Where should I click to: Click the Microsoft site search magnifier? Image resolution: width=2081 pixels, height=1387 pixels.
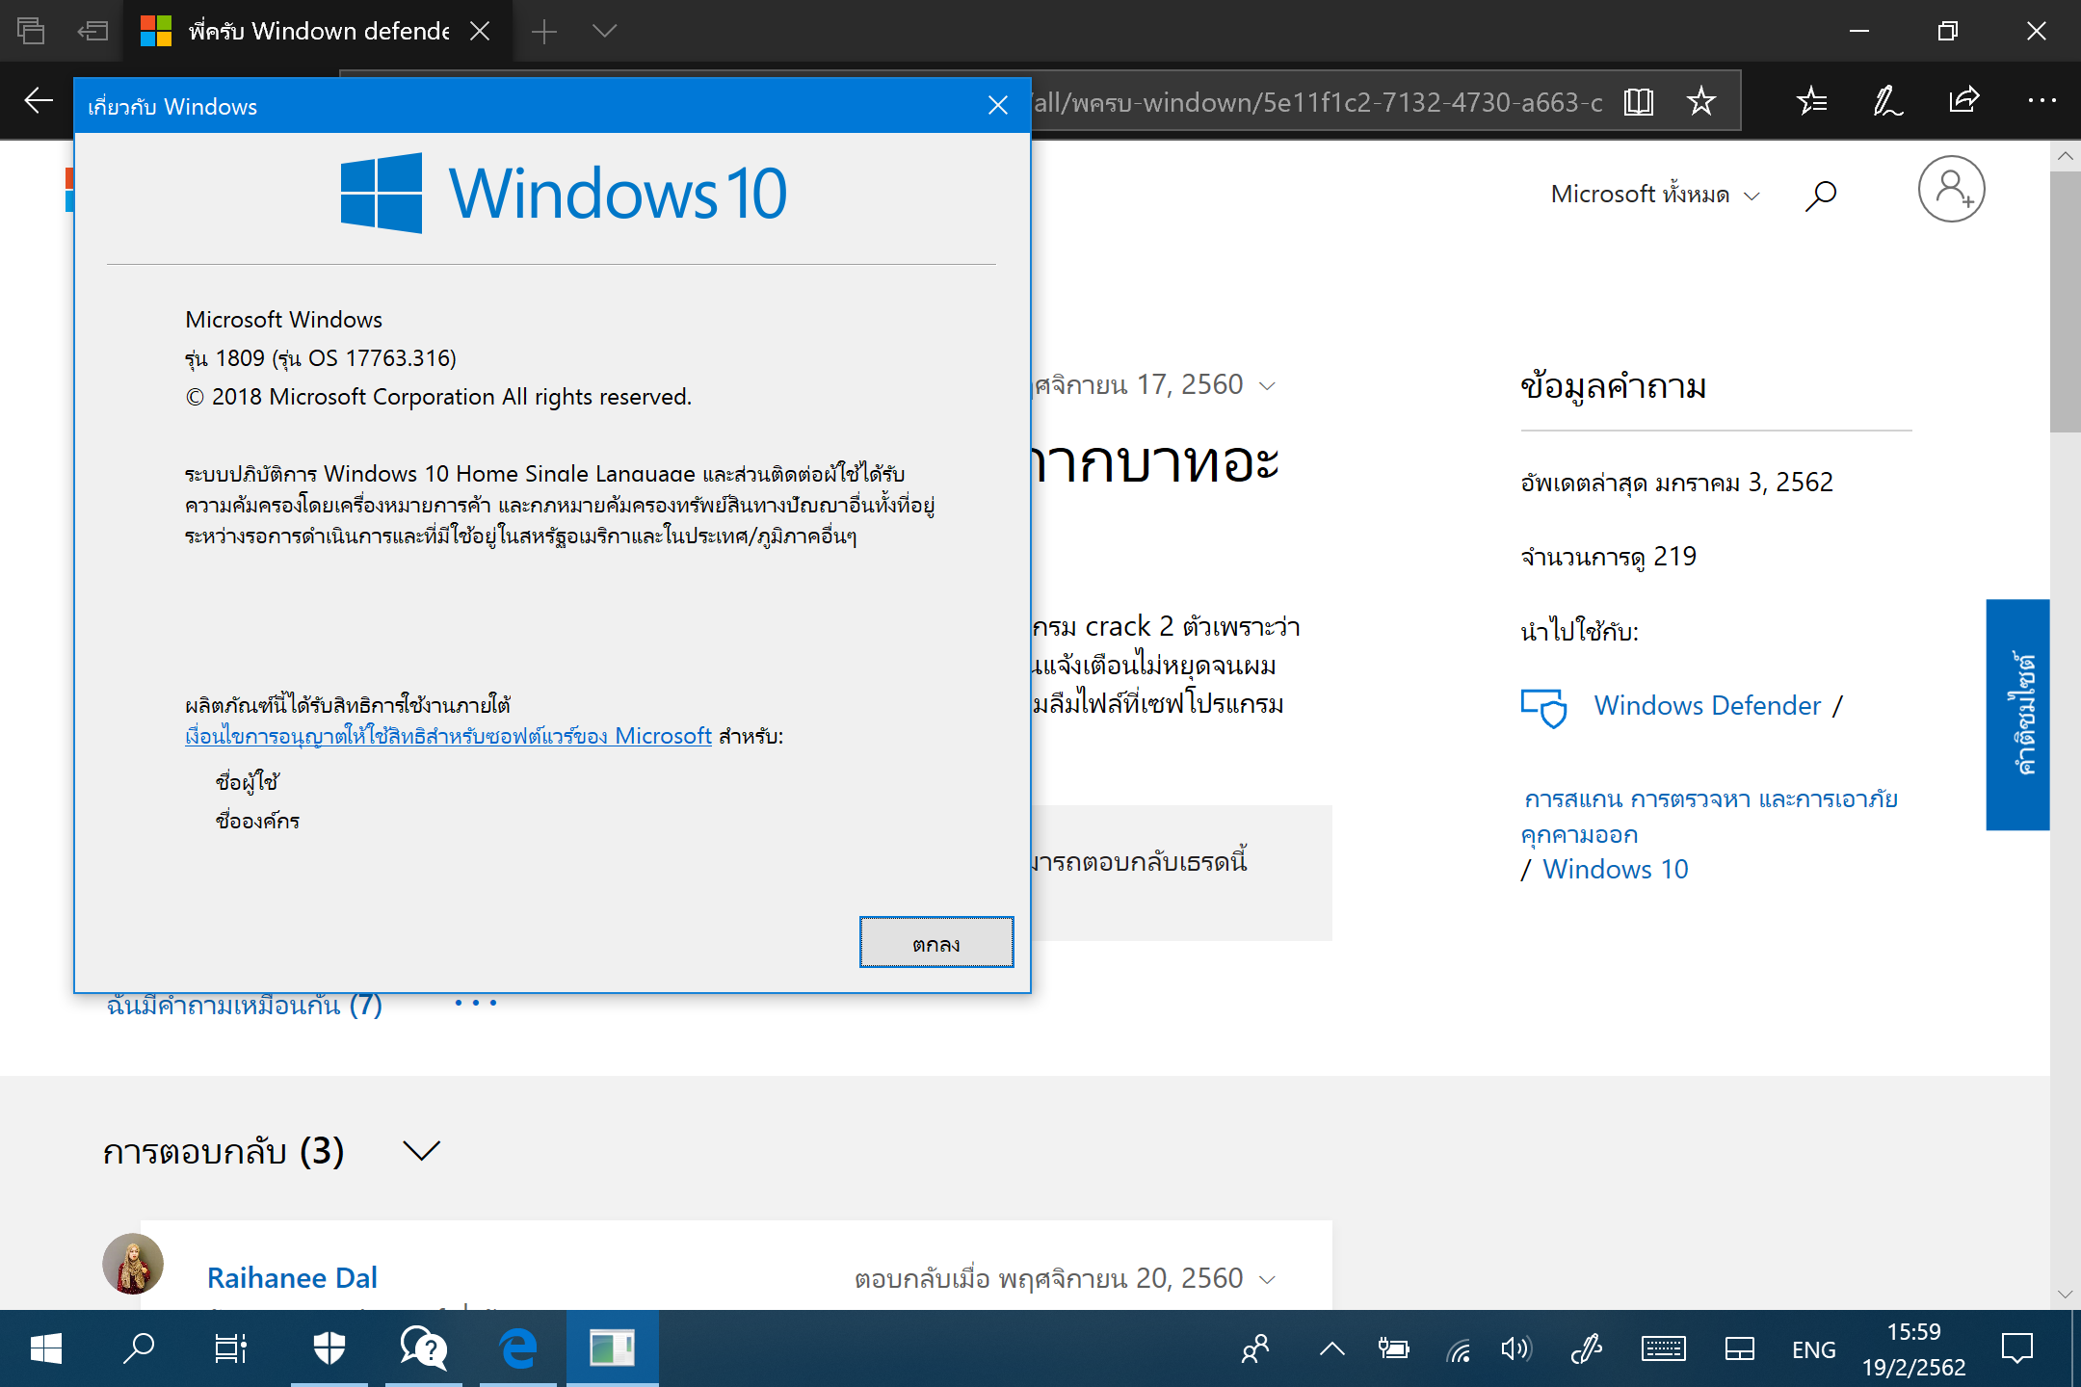[x=1820, y=196]
